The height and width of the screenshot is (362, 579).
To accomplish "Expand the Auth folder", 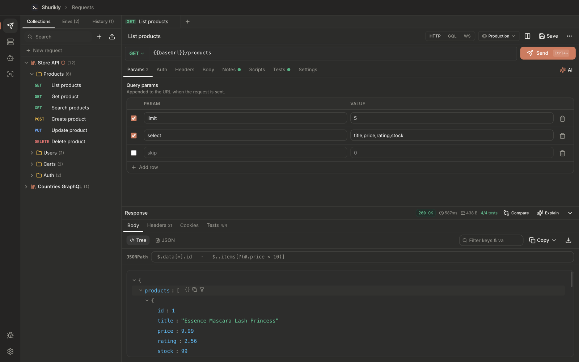I will 32,175.
